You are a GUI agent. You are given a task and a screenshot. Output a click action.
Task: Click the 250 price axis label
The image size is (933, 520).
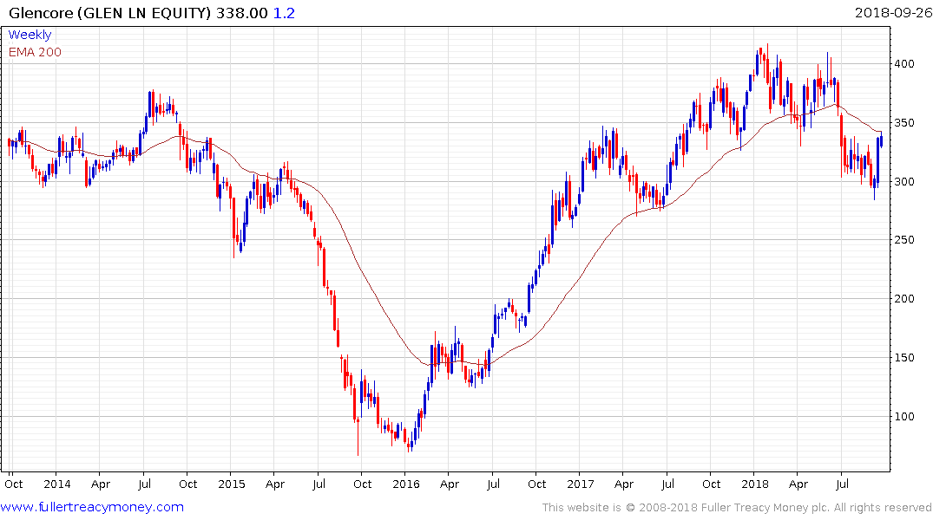(x=904, y=240)
